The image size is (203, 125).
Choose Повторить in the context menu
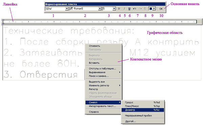pyautogui.click(x=103, y=50)
